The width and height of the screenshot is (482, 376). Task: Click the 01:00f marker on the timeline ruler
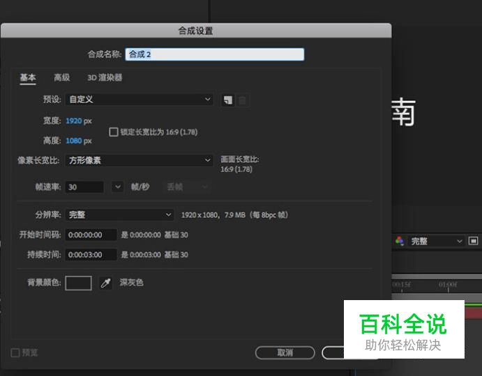(x=448, y=285)
